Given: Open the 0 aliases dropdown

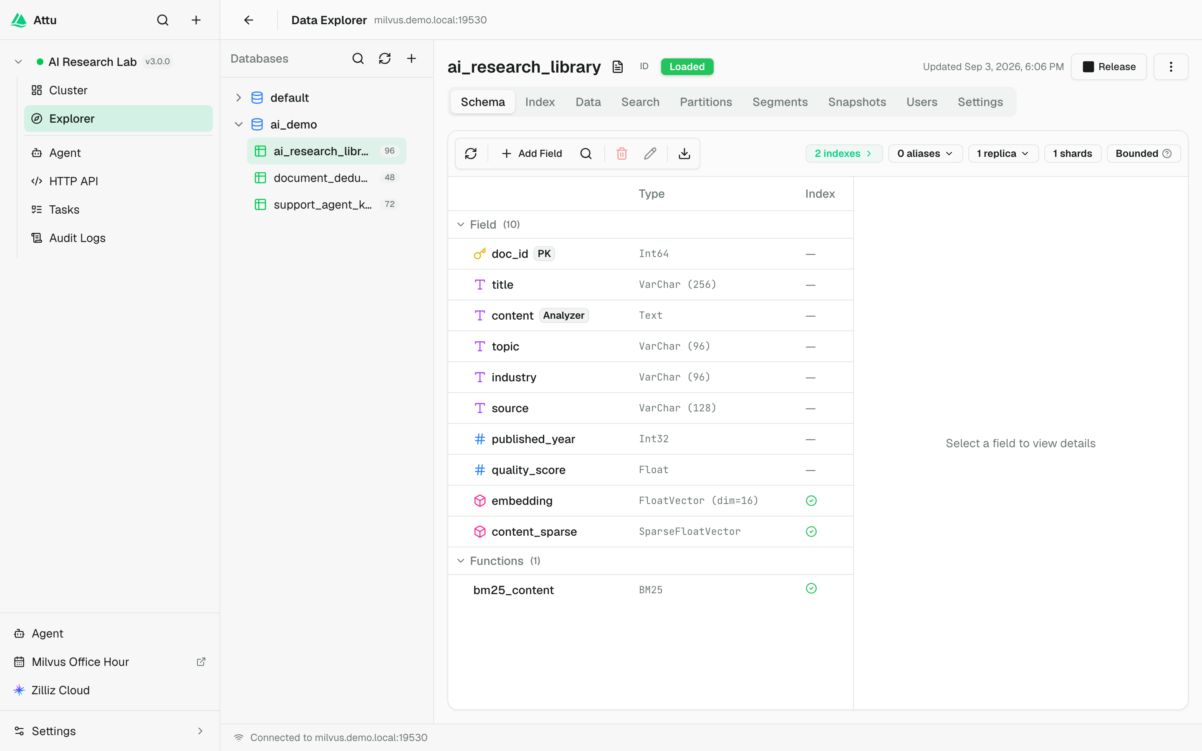Looking at the screenshot, I should (x=925, y=154).
